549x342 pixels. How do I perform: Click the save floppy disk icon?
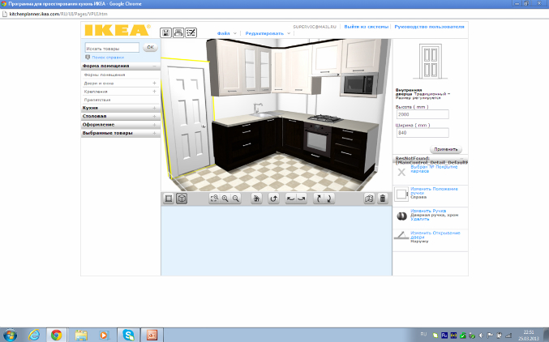[x=166, y=32]
